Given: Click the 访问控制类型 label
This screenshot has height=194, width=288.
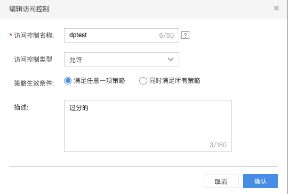Looking at the screenshot, I should click(33, 60).
